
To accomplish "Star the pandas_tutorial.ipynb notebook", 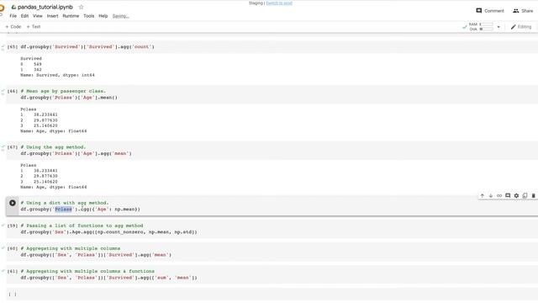I will point(82,7).
